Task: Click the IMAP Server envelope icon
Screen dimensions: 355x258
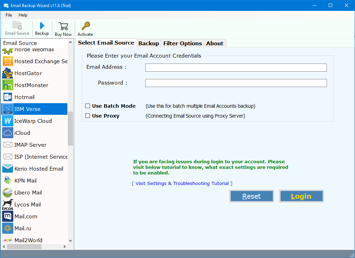Action: pyautogui.click(x=8, y=145)
